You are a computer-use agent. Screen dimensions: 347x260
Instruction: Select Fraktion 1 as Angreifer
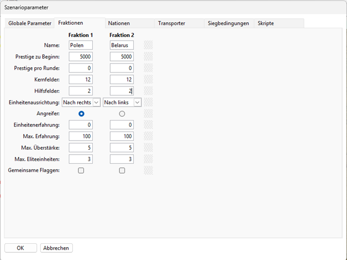81,114
